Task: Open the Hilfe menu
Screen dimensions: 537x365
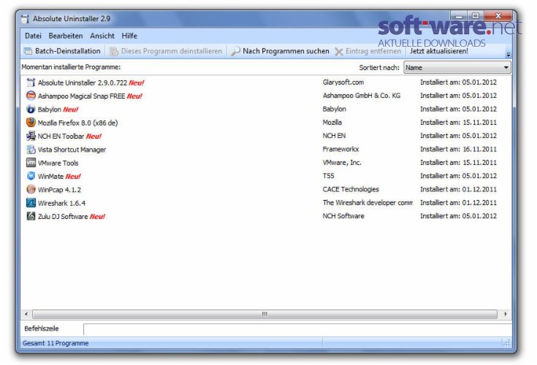Action: pyautogui.click(x=129, y=36)
